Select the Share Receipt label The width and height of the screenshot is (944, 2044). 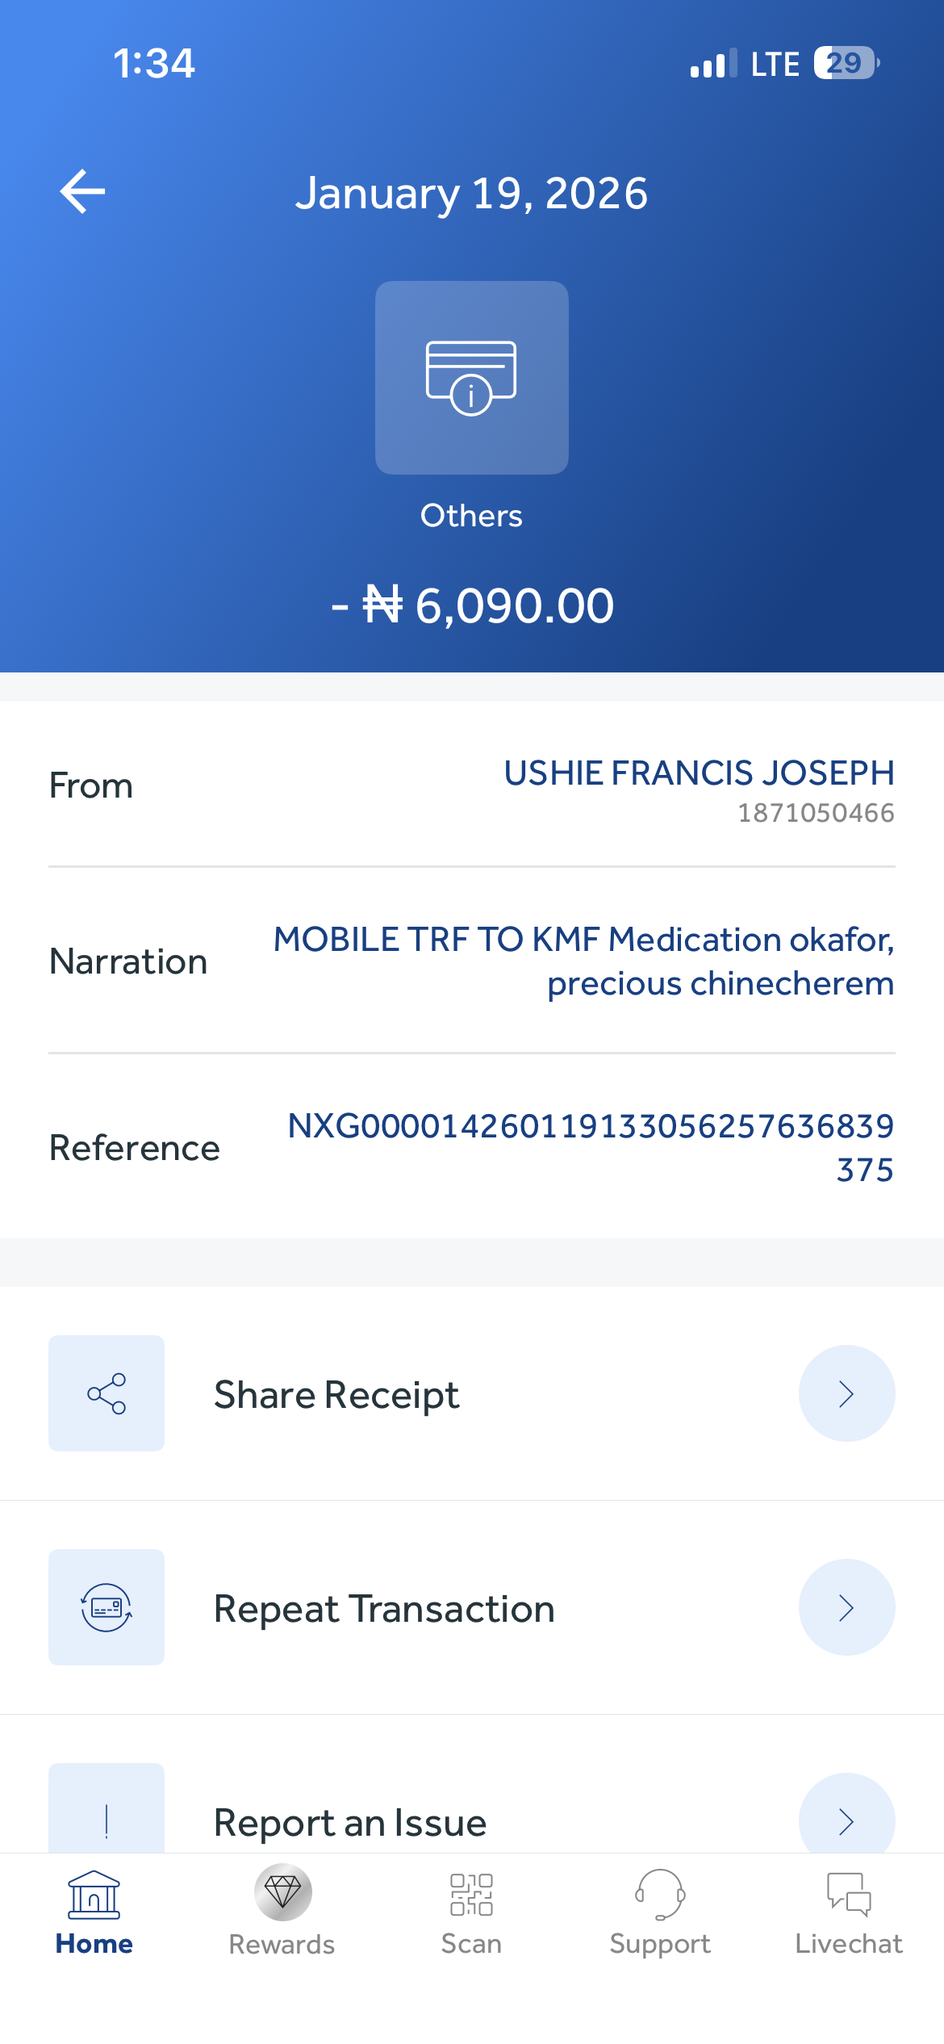(x=336, y=1395)
